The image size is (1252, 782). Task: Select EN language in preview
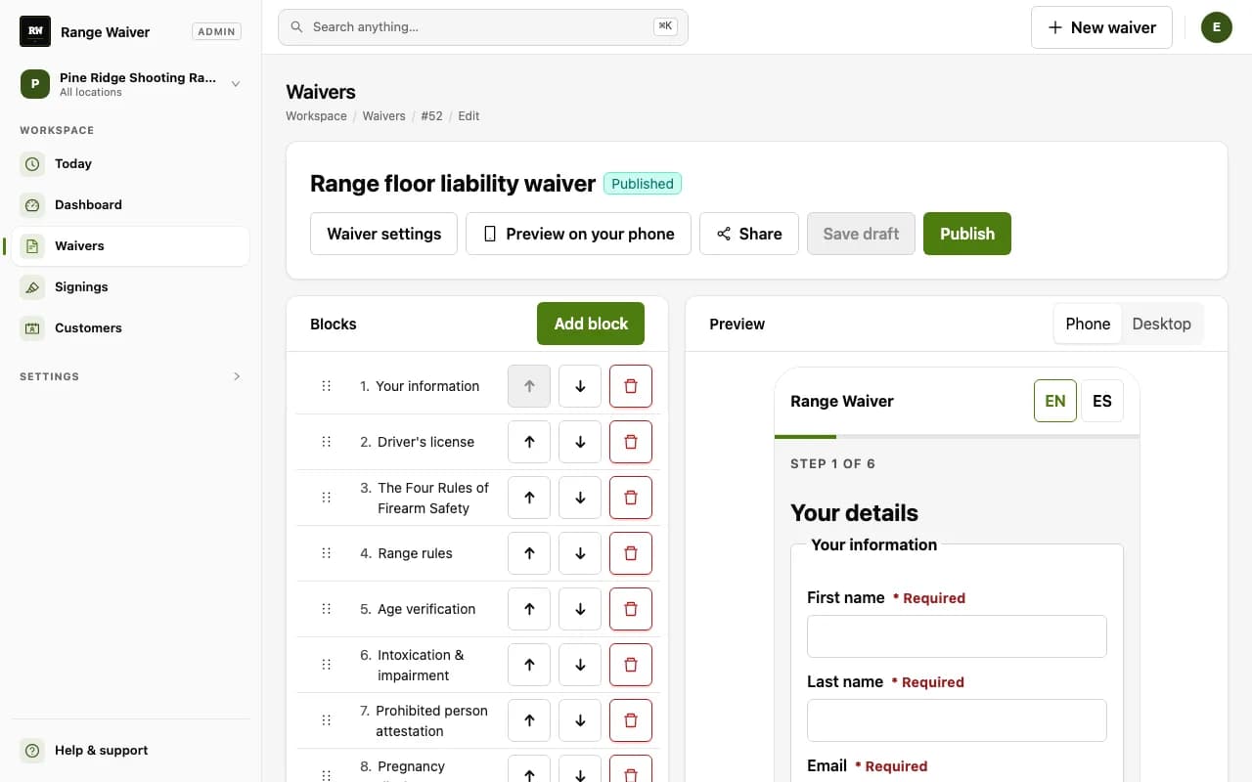(x=1055, y=401)
